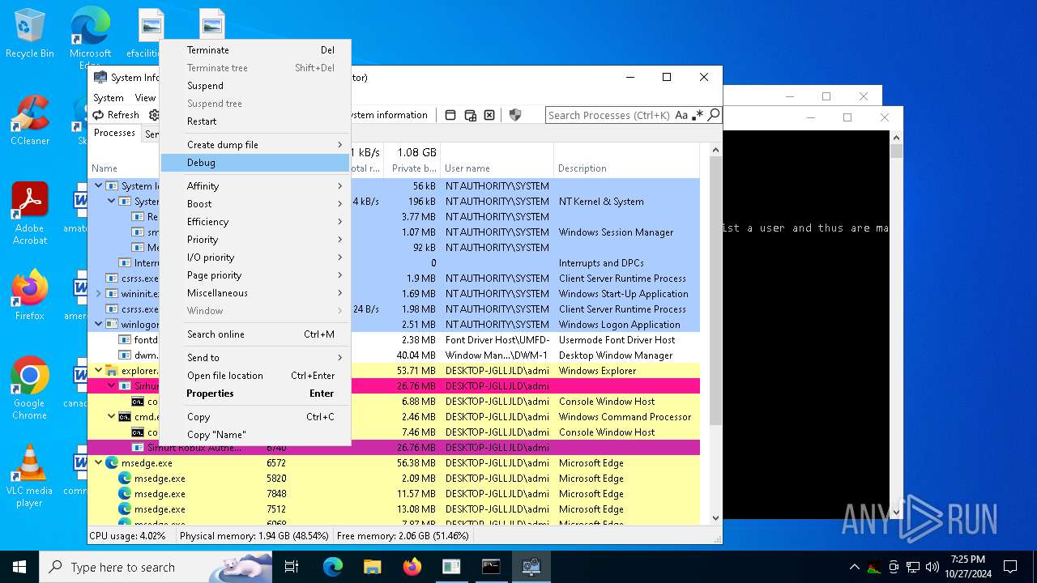Open the Affinity submenu

(255, 186)
